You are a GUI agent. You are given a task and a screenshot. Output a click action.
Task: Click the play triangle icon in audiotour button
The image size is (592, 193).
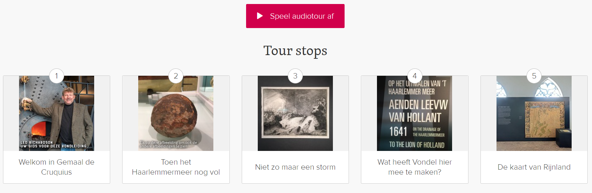pyautogui.click(x=260, y=16)
